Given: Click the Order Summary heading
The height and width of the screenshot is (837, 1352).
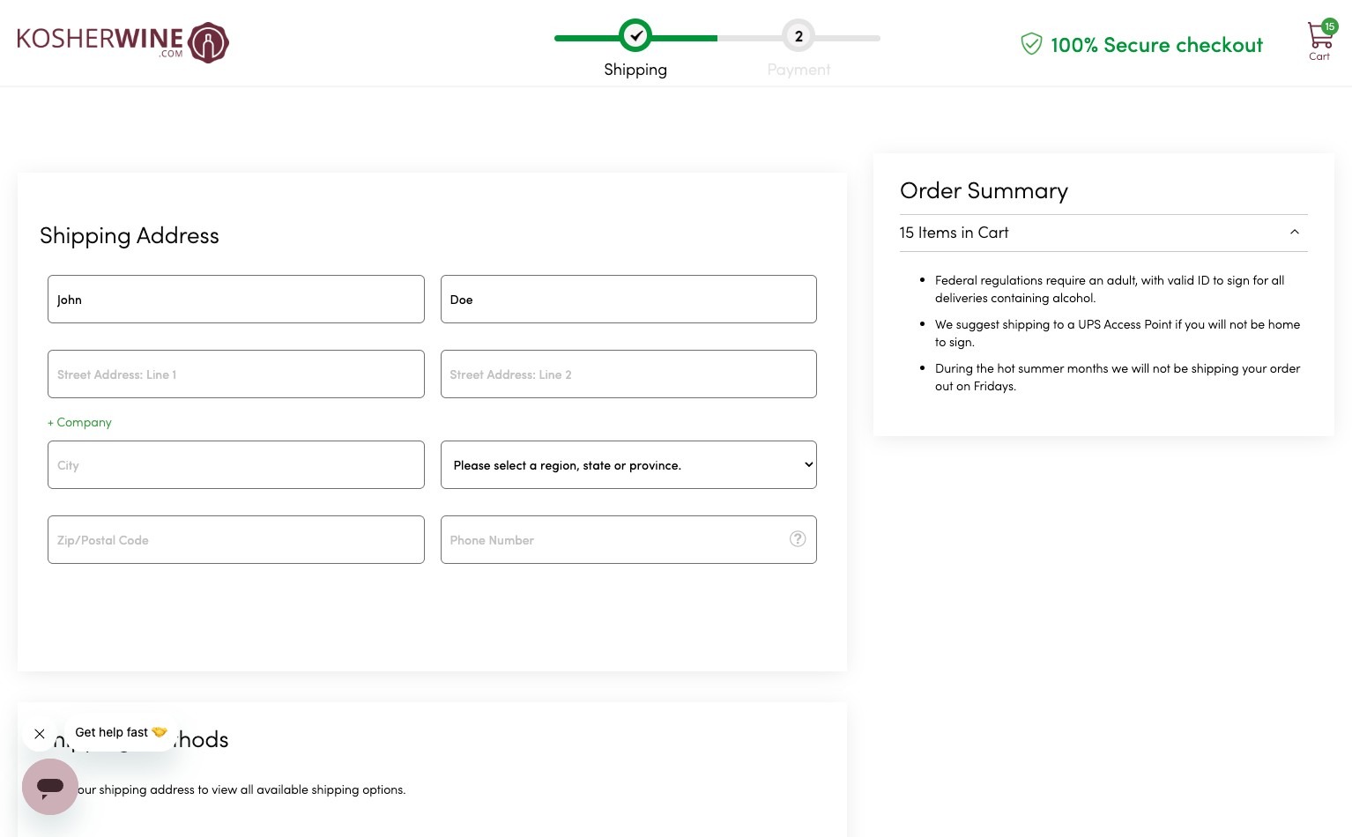Looking at the screenshot, I should click(x=984, y=190).
